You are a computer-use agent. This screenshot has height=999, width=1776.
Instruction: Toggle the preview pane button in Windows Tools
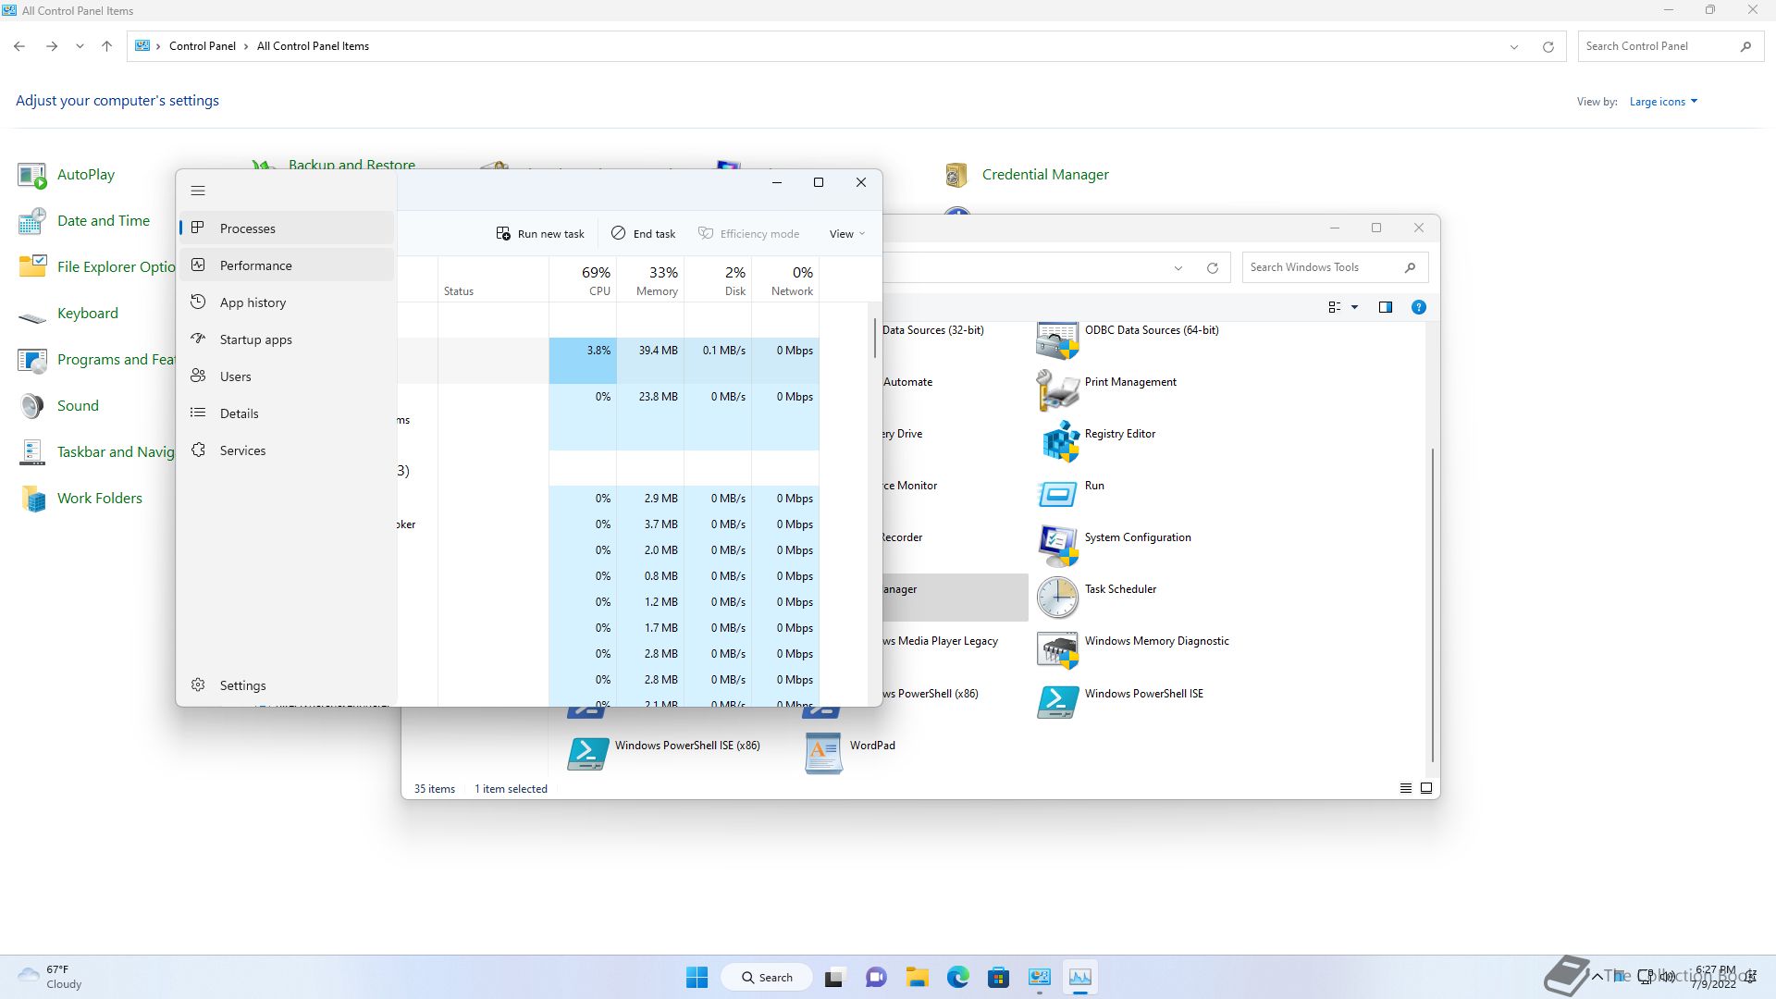(x=1385, y=307)
